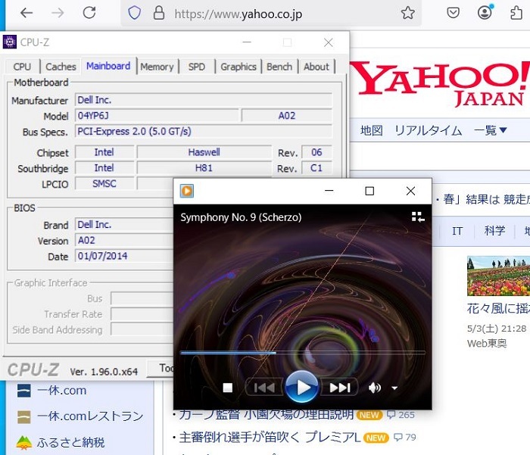Open the リアルタイム link
The height and width of the screenshot is (455, 530).
tap(429, 130)
